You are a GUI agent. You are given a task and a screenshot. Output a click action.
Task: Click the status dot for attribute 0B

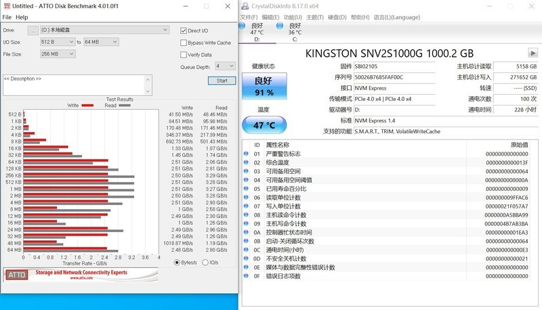click(x=246, y=241)
